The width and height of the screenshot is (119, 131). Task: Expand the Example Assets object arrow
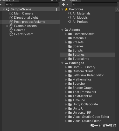(x=8, y=26)
